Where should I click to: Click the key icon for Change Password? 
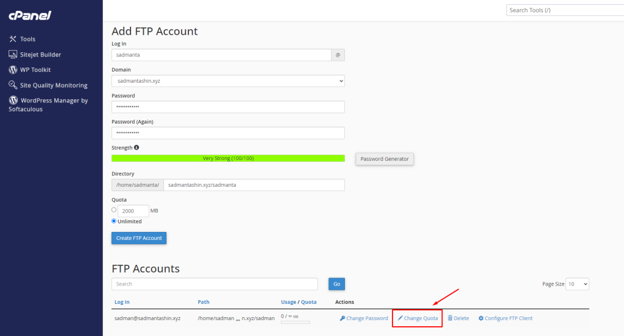coord(342,318)
